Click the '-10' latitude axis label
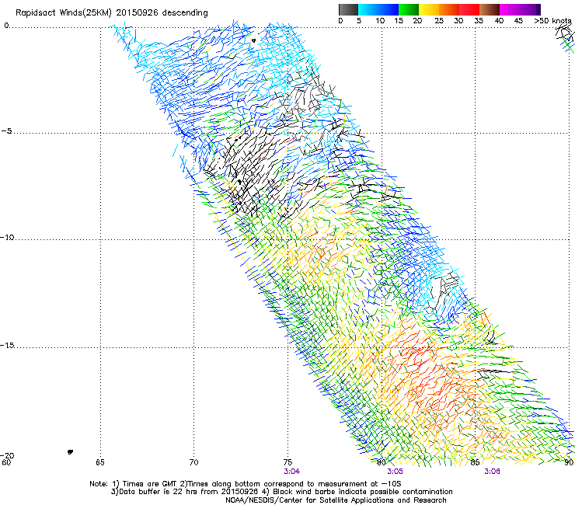 pyautogui.click(x=7, y=237)
